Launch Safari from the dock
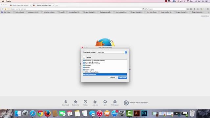The height and width of the screenshot is (118, 210). [x=33, y=113]
